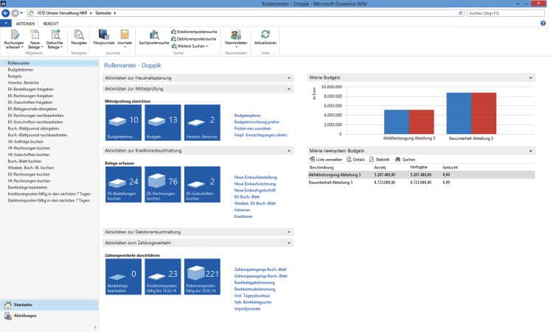Click the forward navigation arrow

[x=15, y=13]
